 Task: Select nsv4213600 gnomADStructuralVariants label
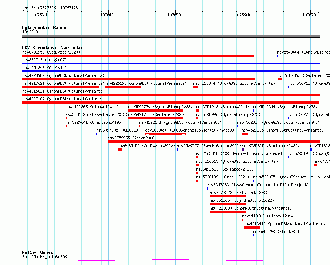(x=251, y=208)
